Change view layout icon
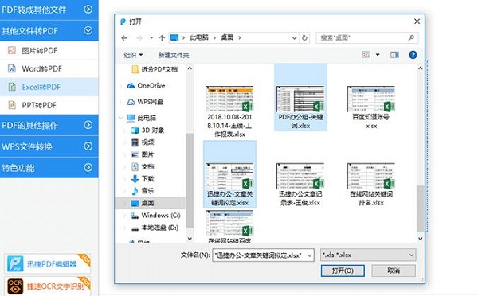The width and height of the screenshot is (478, 296). (x=366, y=55)
